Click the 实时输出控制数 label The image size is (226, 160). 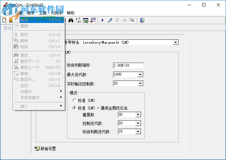tap(81, 84)
